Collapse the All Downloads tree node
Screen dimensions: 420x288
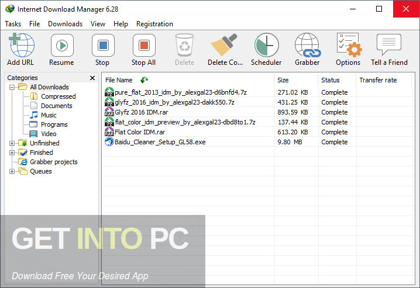pos(12,87)
